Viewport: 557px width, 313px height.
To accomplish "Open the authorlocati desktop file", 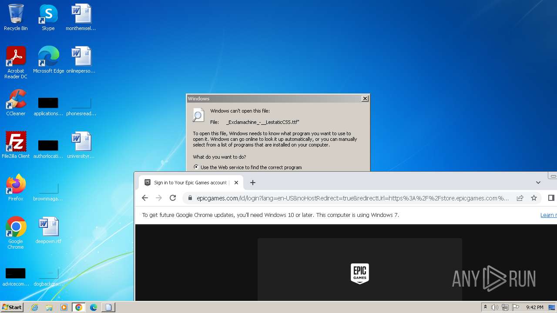I will pyautogui.click(x=48, y=149).
